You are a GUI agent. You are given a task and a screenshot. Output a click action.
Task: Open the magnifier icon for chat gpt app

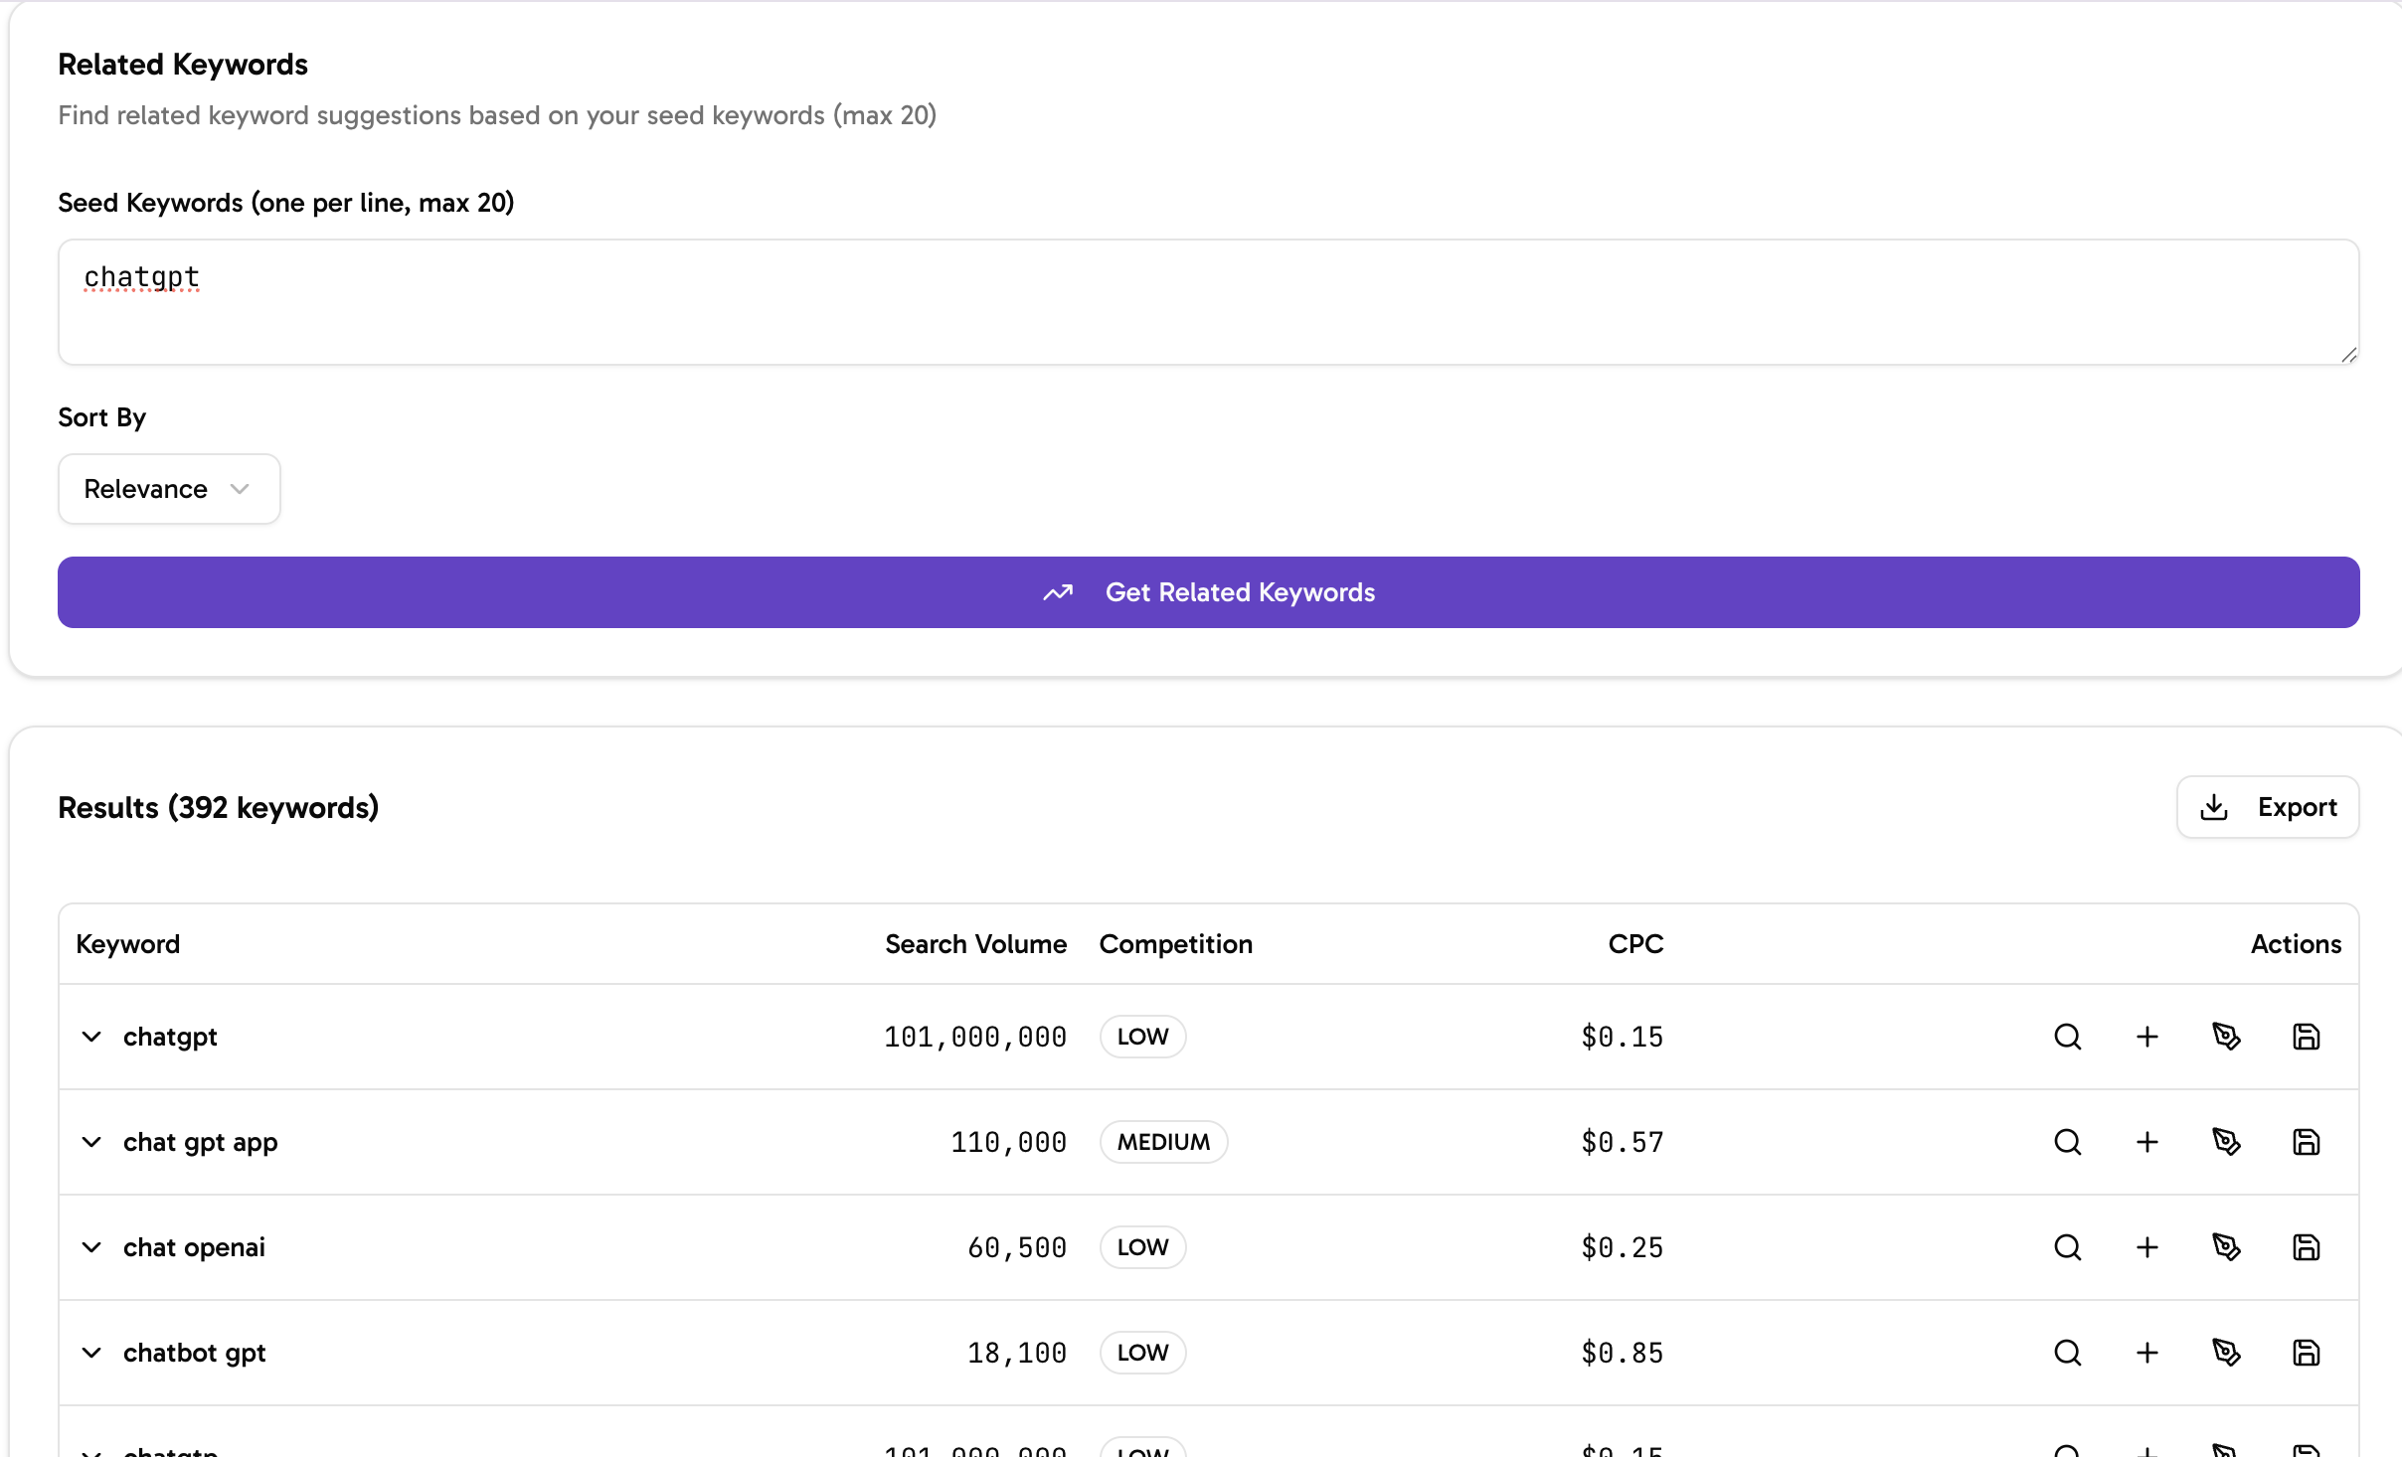pyautogui.click(x=2068, y=1142)
